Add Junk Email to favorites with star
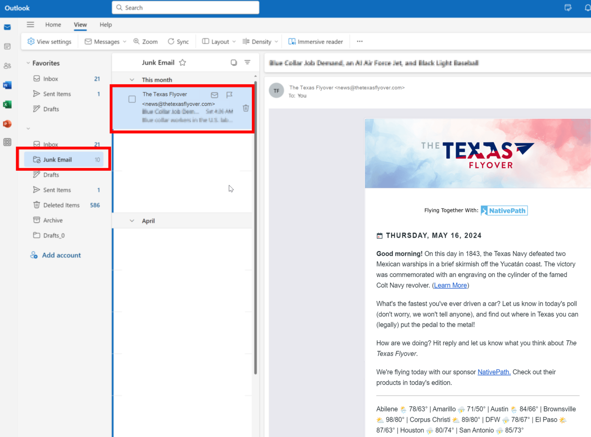 (183, 63)
